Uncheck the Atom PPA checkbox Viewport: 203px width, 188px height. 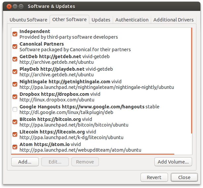coord(15,147)
